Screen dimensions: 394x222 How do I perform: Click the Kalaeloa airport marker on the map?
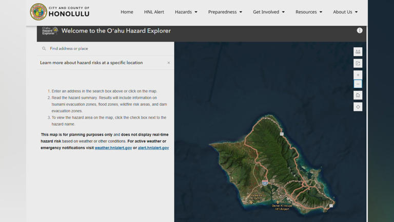pyautogui.click(x=251, y=202)
